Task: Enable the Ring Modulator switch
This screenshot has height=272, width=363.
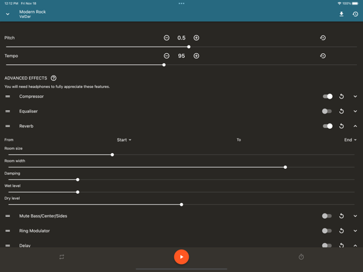Action: [x=327, y=231]
